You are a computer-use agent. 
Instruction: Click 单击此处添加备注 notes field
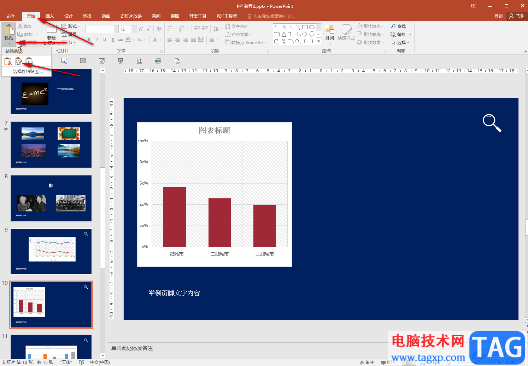coord(132,348)
